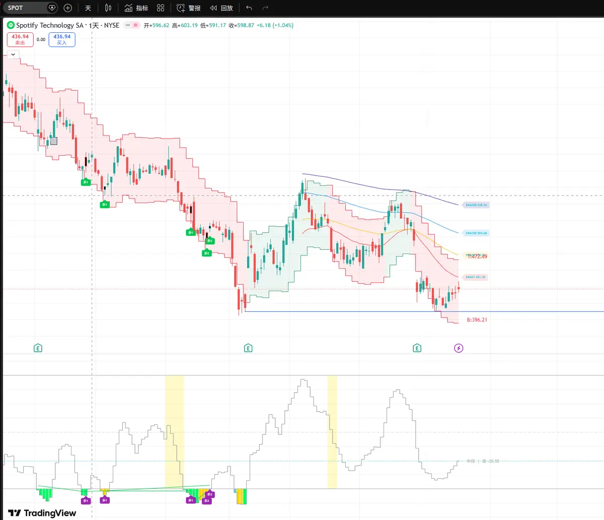The image size is (604, 520).
Task: Create an alert with 警报 button
Action: tap(189, 8)
